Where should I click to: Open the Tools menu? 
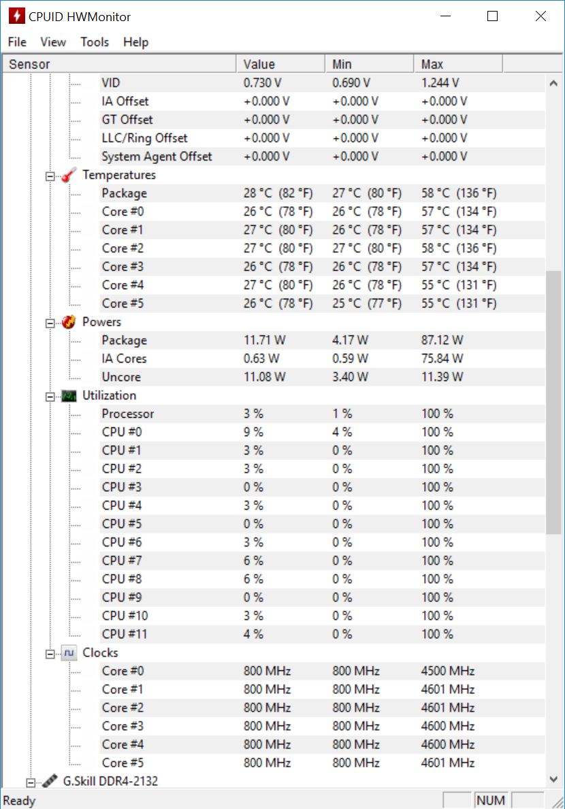95,42
